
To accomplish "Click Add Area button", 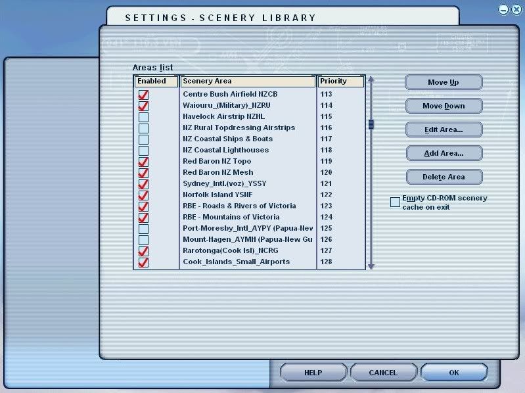I will click(444, 153).
